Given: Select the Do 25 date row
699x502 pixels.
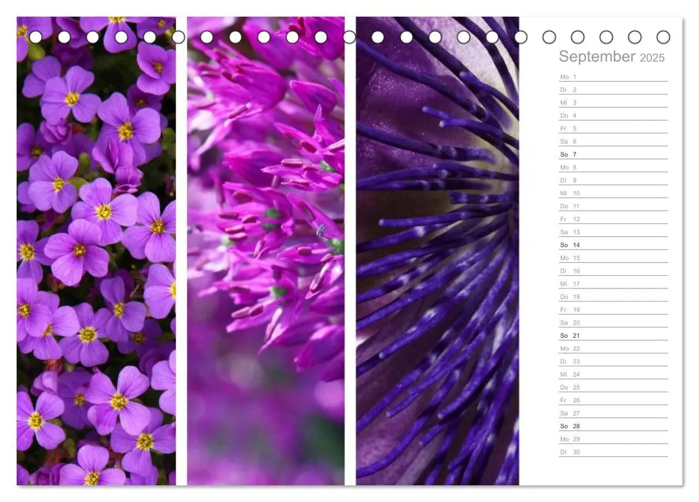Looking at the screenshot, I should click(x=613, y=387).
